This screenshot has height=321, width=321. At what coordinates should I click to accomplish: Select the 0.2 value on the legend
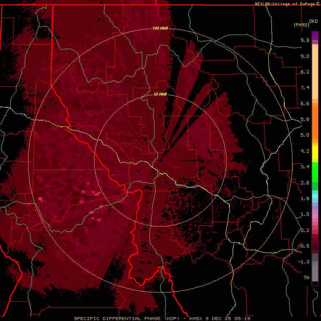[x=305, y=230]
